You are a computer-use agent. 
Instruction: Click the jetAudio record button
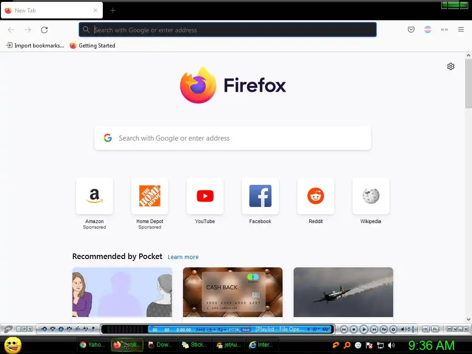393,329
